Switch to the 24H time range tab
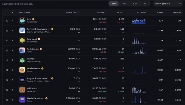The height and width of the screenshot is (105, 185). (113, 4)
